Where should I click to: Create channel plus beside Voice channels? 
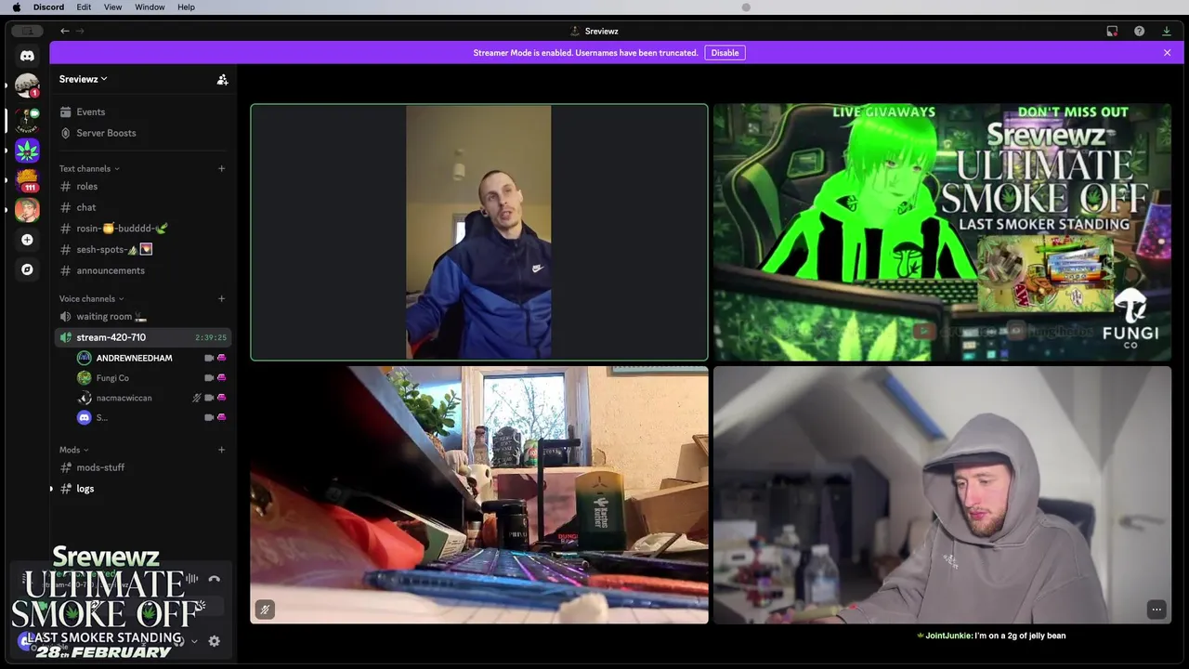pyautogui.click(x=221, y=298)
